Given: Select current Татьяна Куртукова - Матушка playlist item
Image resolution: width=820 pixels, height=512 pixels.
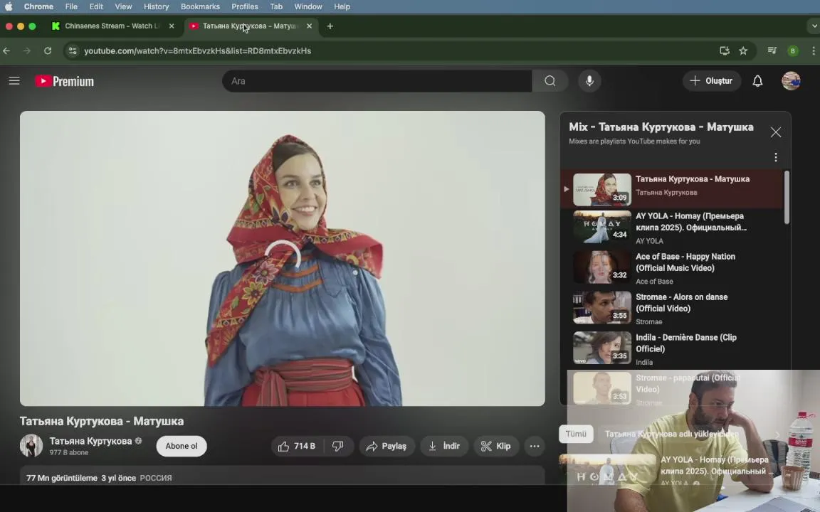Looking at the screenshot, I should [x=672, y=188].
